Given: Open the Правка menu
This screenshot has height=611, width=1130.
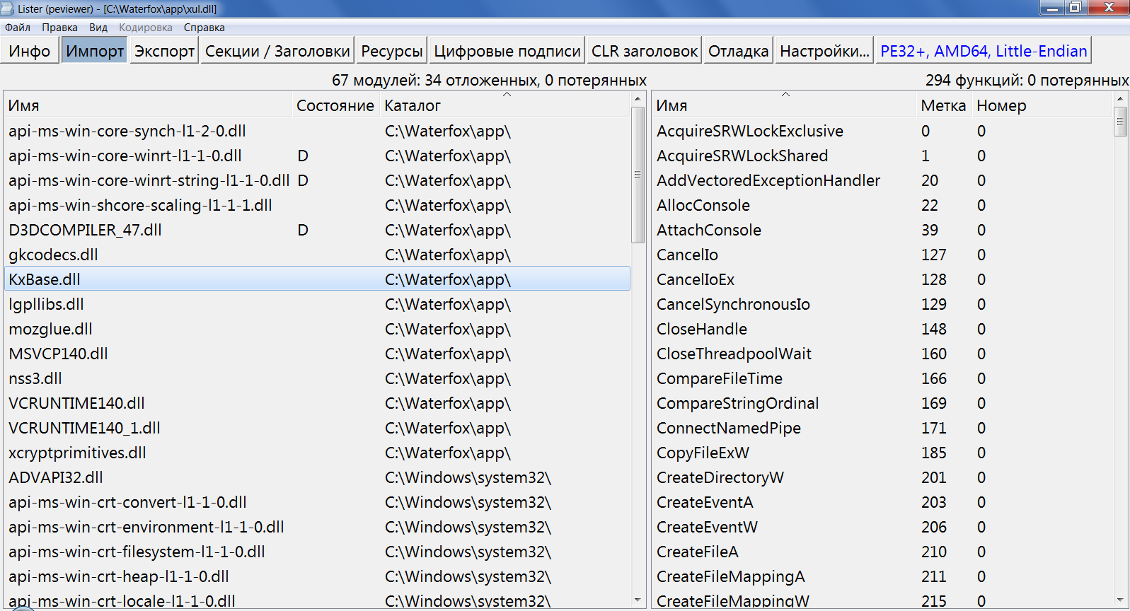Looking at the screenshot, I should coord(59,28).
